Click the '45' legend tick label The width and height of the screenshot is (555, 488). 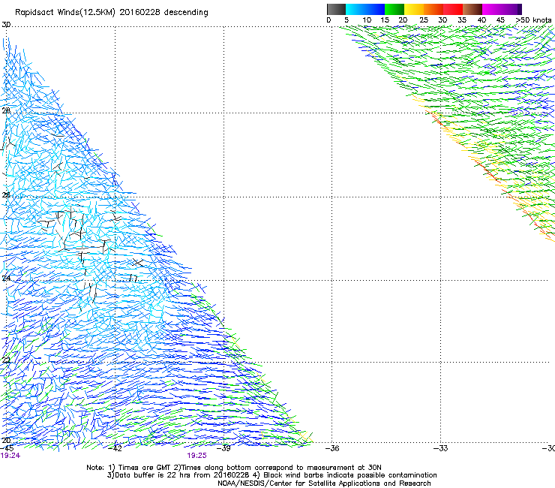pyautogui.click(x=500, y=20)
